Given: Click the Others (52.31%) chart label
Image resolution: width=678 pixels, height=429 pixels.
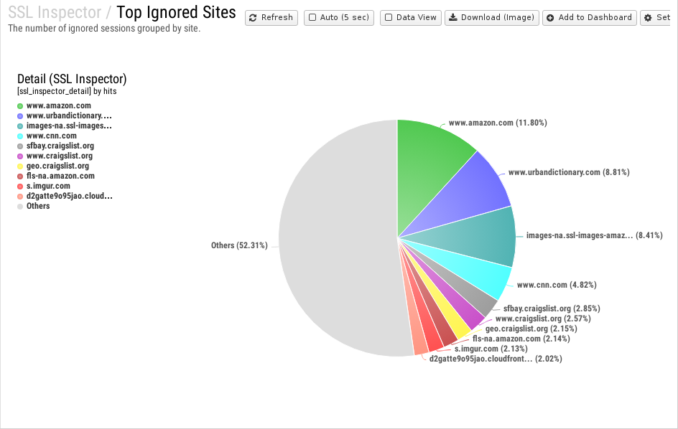Looking at the screenshot, I should coord(239,245).
